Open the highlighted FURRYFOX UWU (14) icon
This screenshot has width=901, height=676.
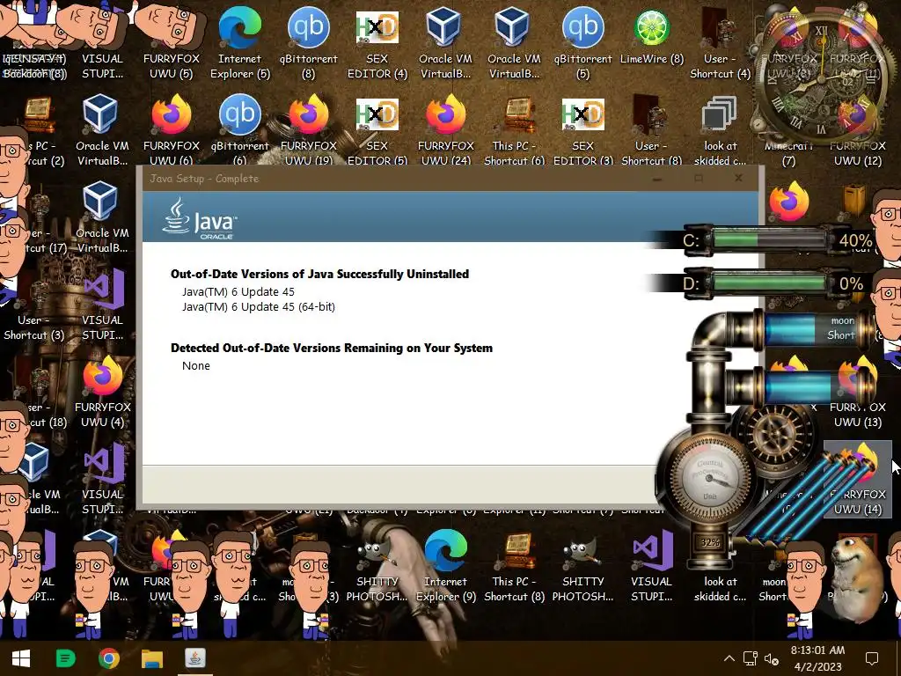(857, 480)
